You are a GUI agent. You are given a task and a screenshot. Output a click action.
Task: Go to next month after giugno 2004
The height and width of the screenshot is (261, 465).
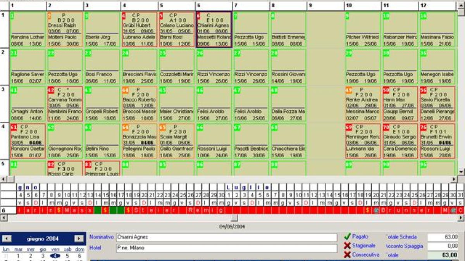[x=79, y=239]
